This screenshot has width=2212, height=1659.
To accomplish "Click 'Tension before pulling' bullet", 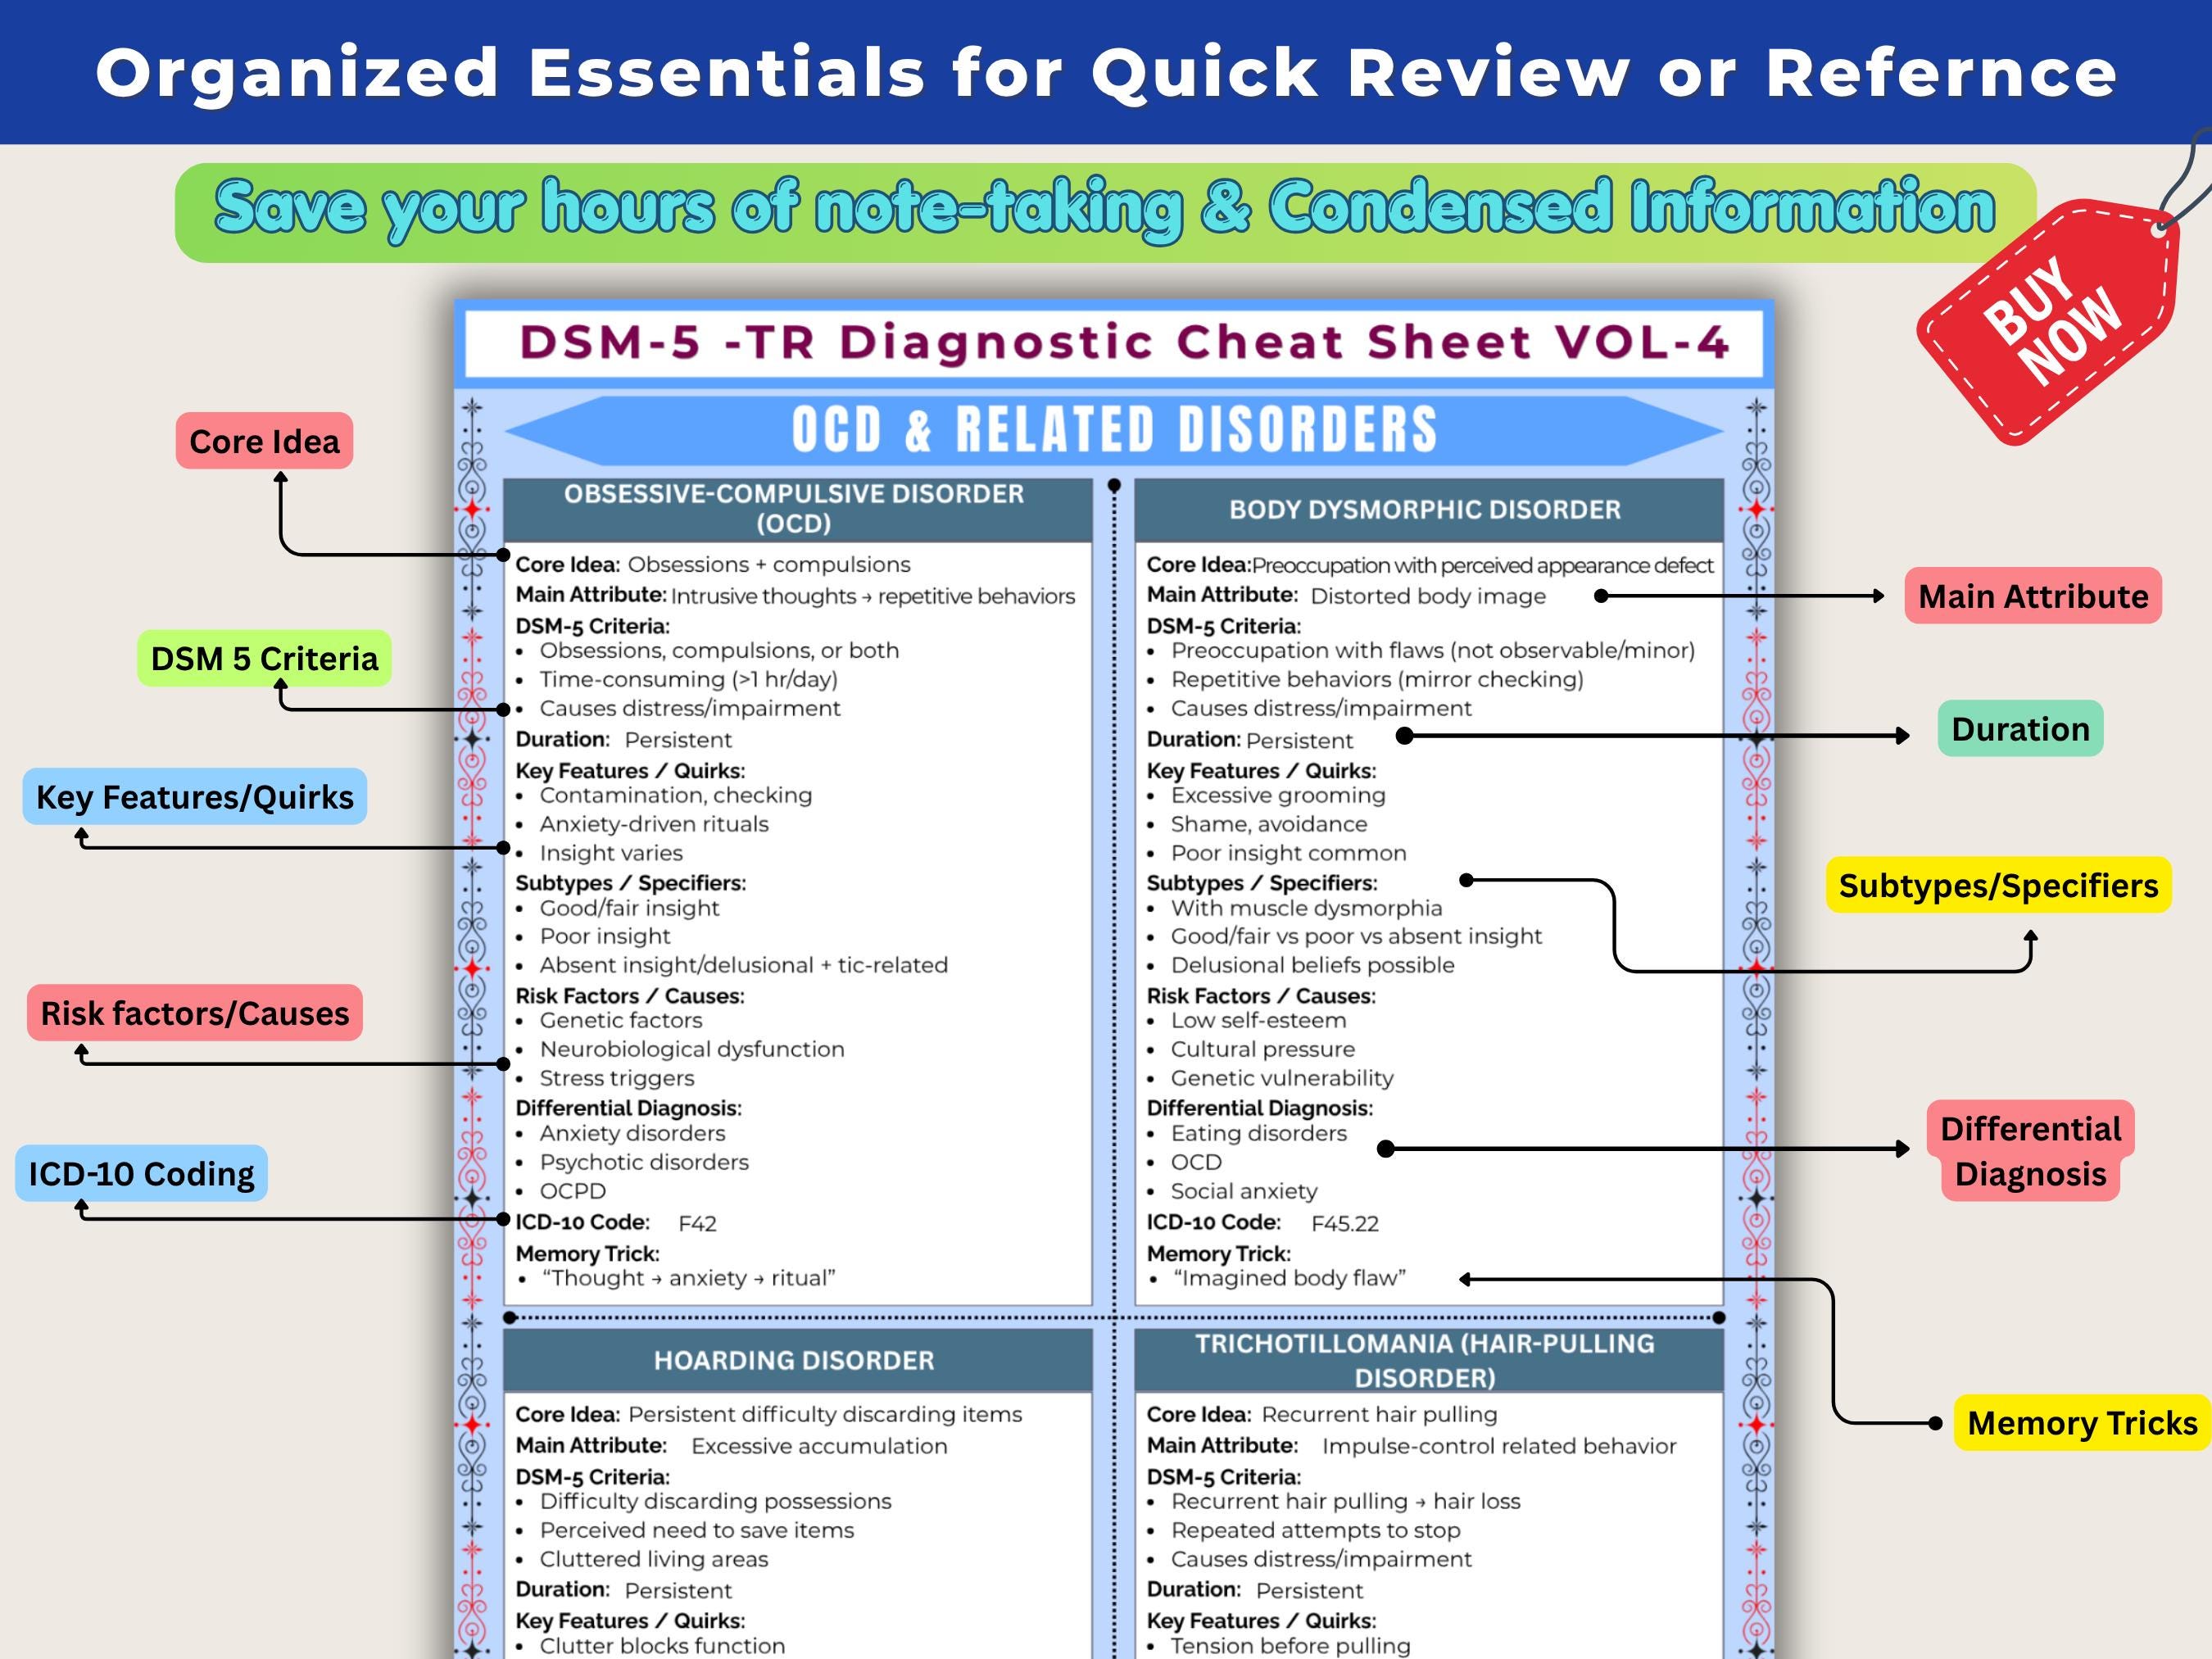I will click(x=1290, y=1645).
